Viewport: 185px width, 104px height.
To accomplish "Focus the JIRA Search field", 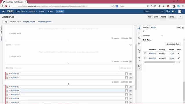I will (x=153, y=12).
